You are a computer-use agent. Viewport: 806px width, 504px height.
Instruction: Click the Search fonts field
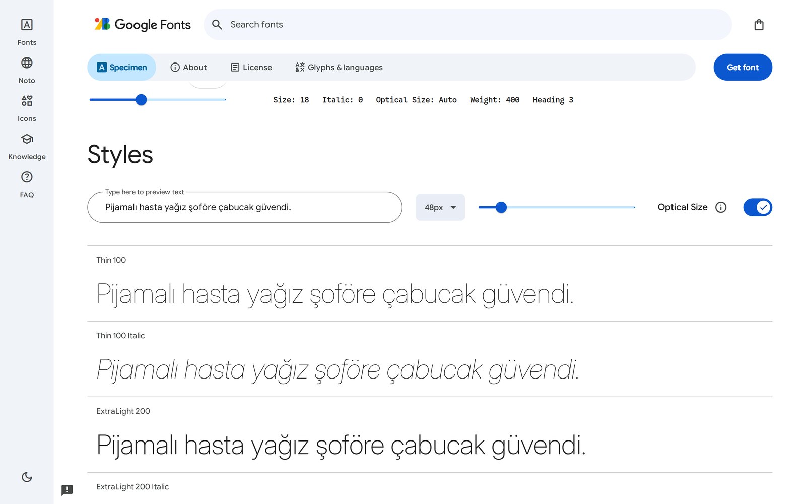467,24
